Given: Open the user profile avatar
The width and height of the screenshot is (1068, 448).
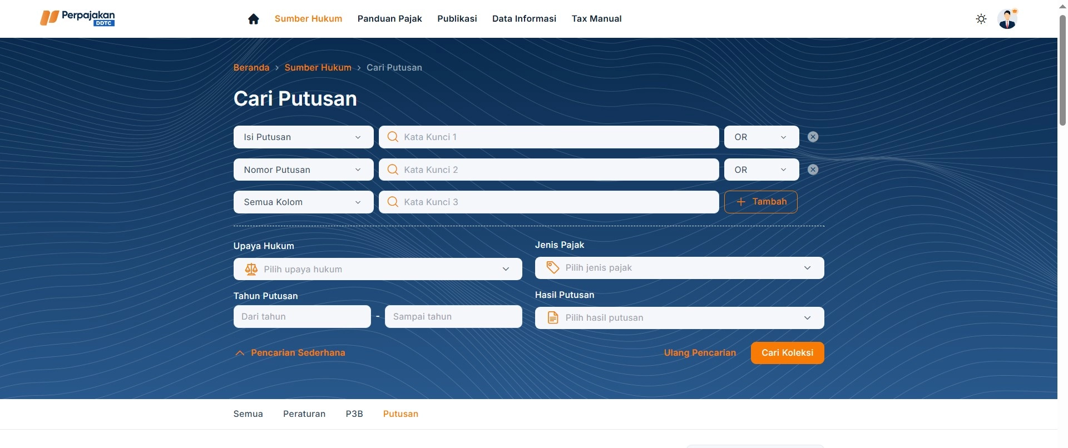Looking at the screenshot, I should (1007, 19).
